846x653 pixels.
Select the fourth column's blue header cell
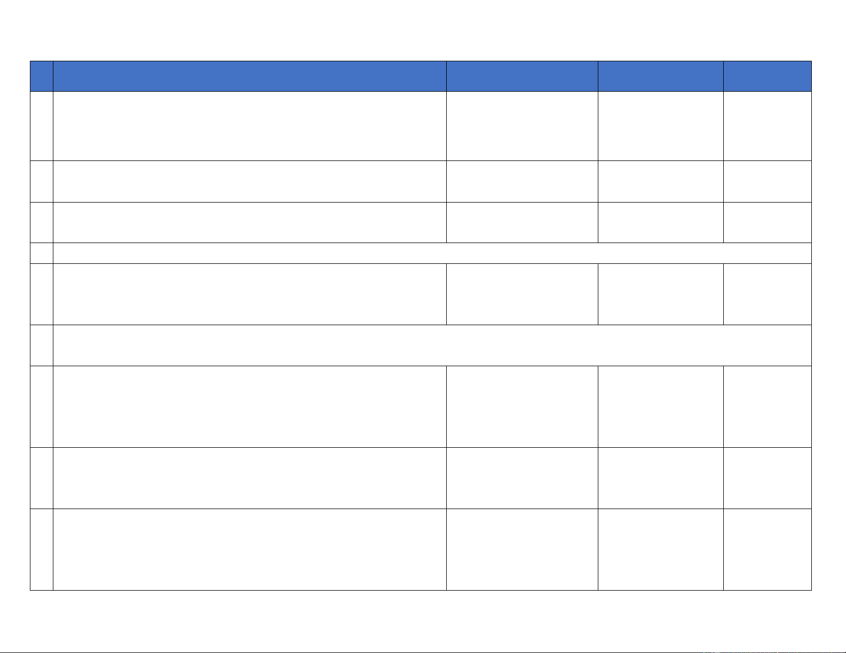[661, 76]
